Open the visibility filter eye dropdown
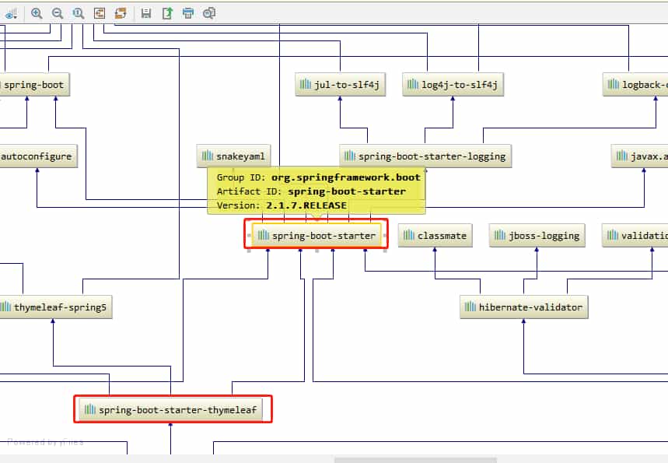The width and height of the screenshot is (668, 463). 11,14
